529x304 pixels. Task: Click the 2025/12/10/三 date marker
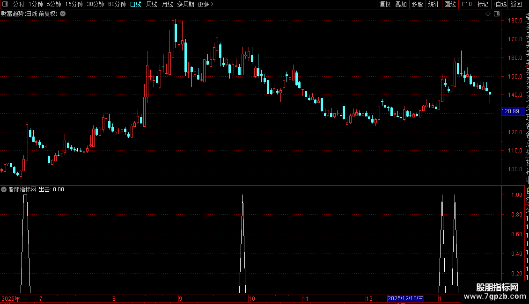pos(405,298)
